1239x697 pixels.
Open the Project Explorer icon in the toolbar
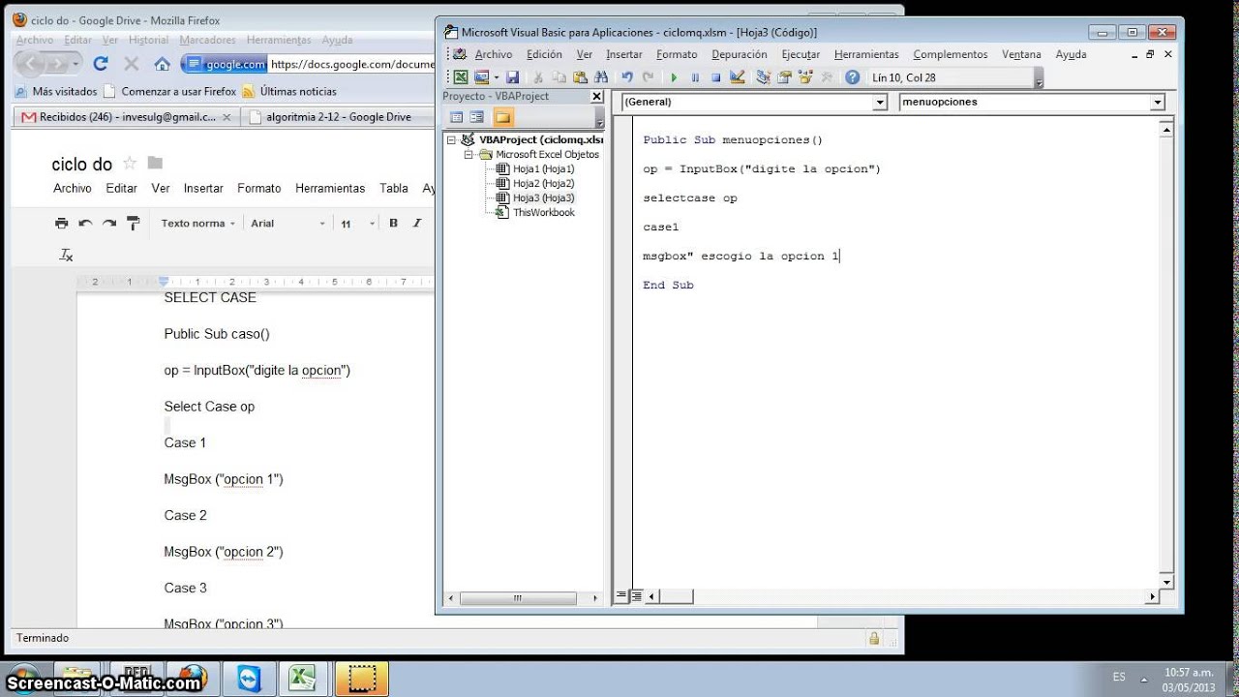pyautogui.click(x=763, y=77)
